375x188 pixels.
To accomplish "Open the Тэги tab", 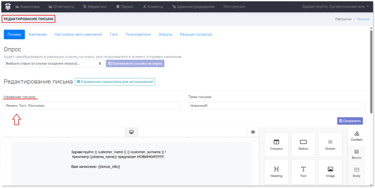I will coord(113,34).
